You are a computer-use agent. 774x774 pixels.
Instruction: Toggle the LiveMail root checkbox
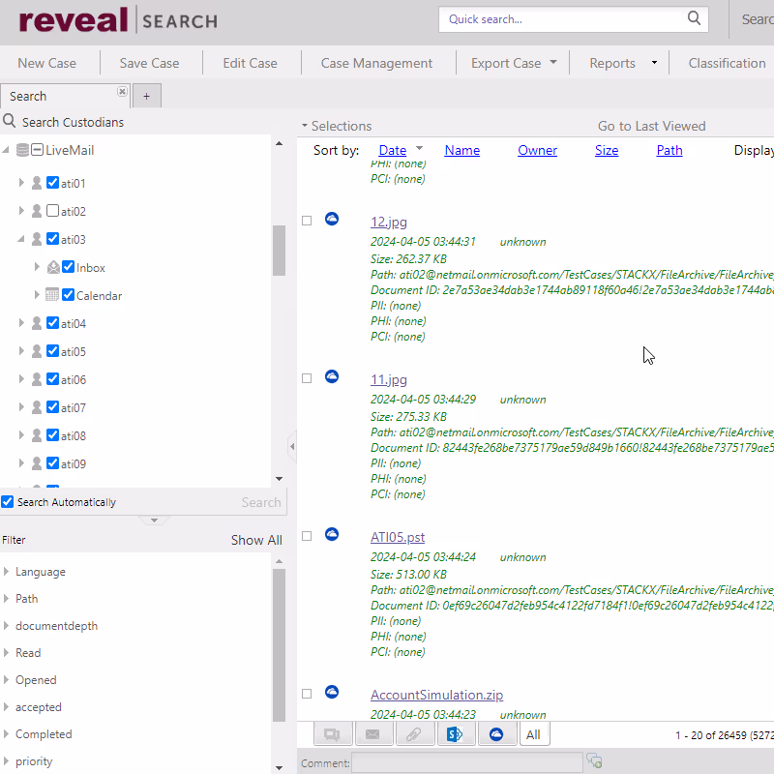pyautogui.click(x=37, y=150)
